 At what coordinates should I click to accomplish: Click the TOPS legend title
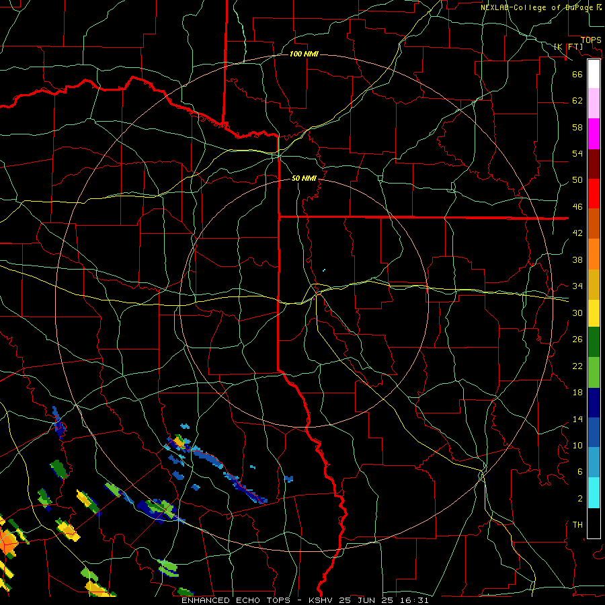point(591,40)
